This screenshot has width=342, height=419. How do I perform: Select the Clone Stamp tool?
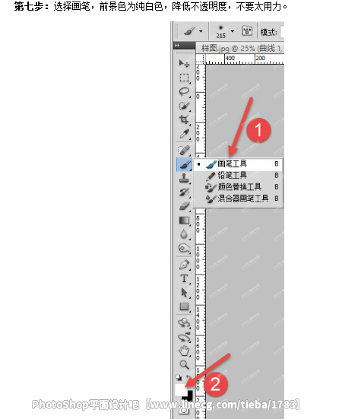(x=184, y=178)
